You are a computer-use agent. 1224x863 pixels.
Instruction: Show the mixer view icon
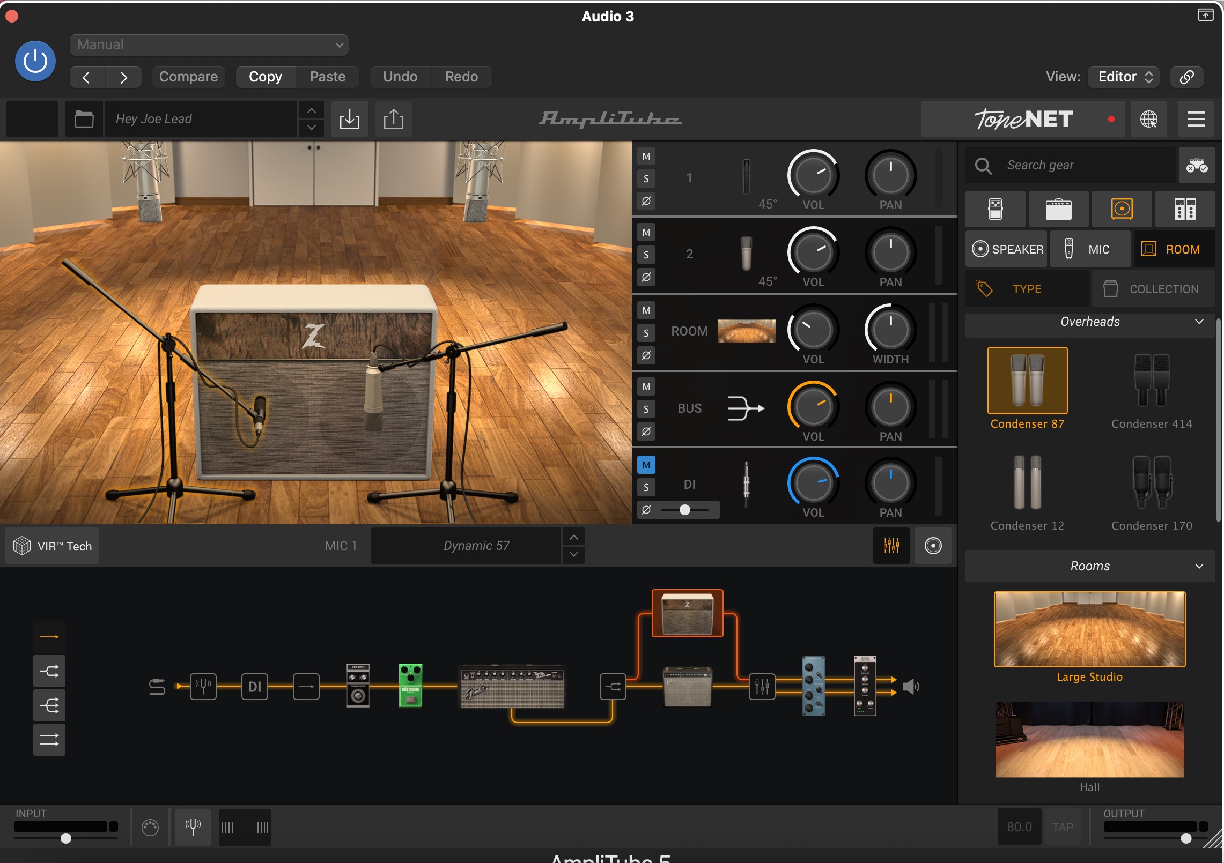(x=891, y=546)
